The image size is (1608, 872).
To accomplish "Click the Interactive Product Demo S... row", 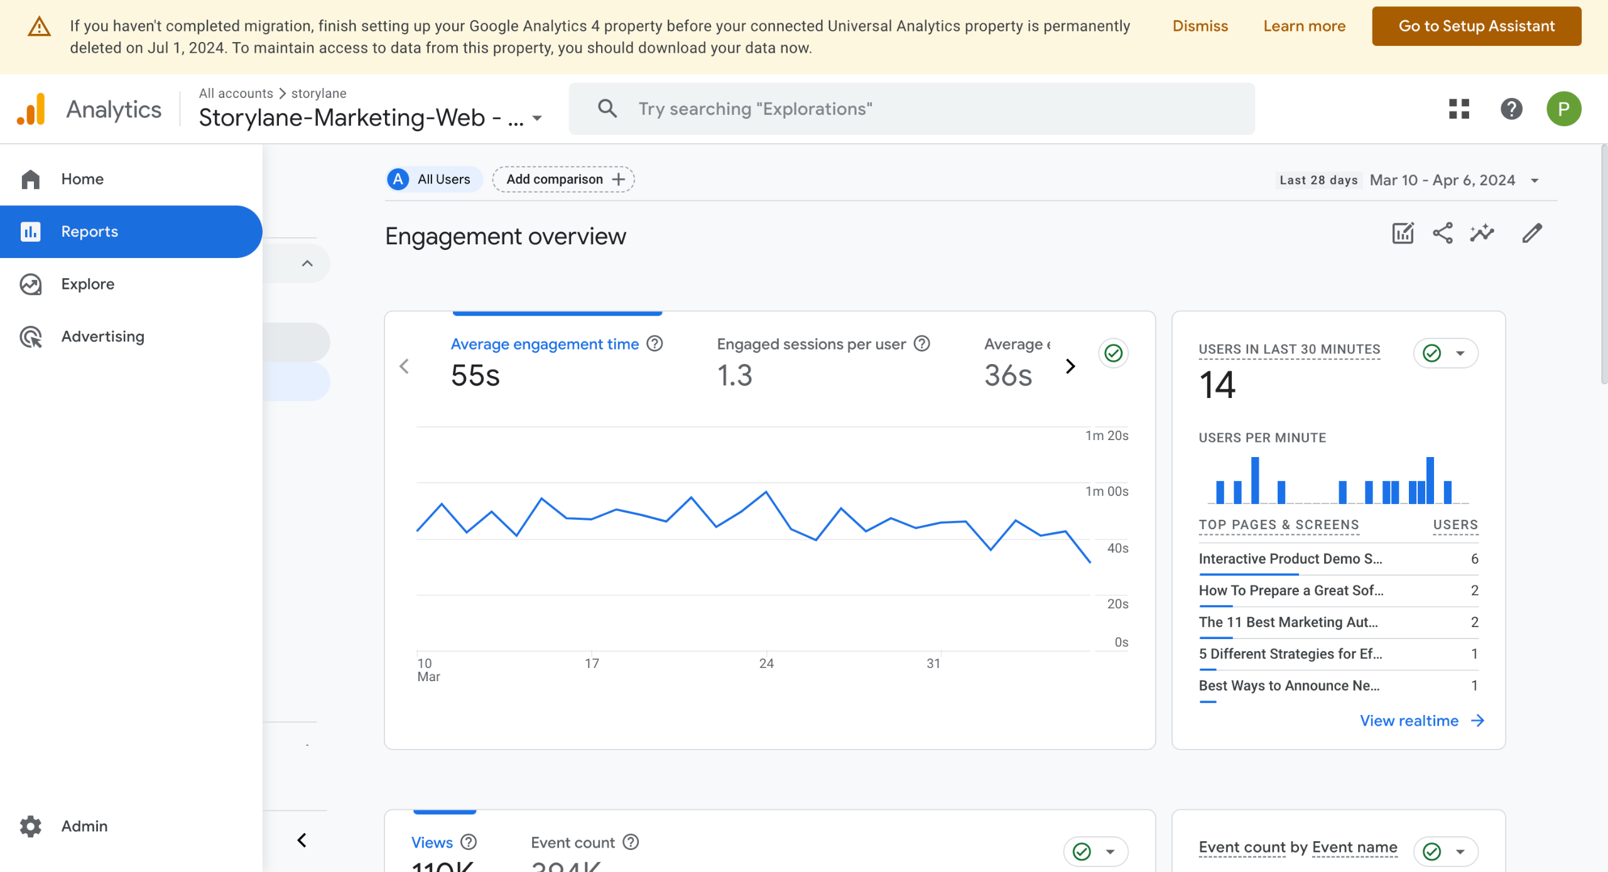I will click(x=1338, y=559).
